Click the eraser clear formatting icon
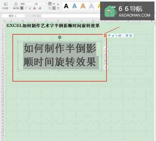156x141 pixels. click(40, 8)
